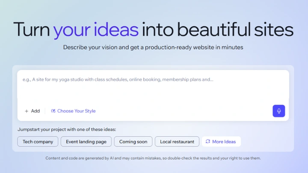Open the Add attachment option
The width and height of the screenshot is (308, 173).
32,111
